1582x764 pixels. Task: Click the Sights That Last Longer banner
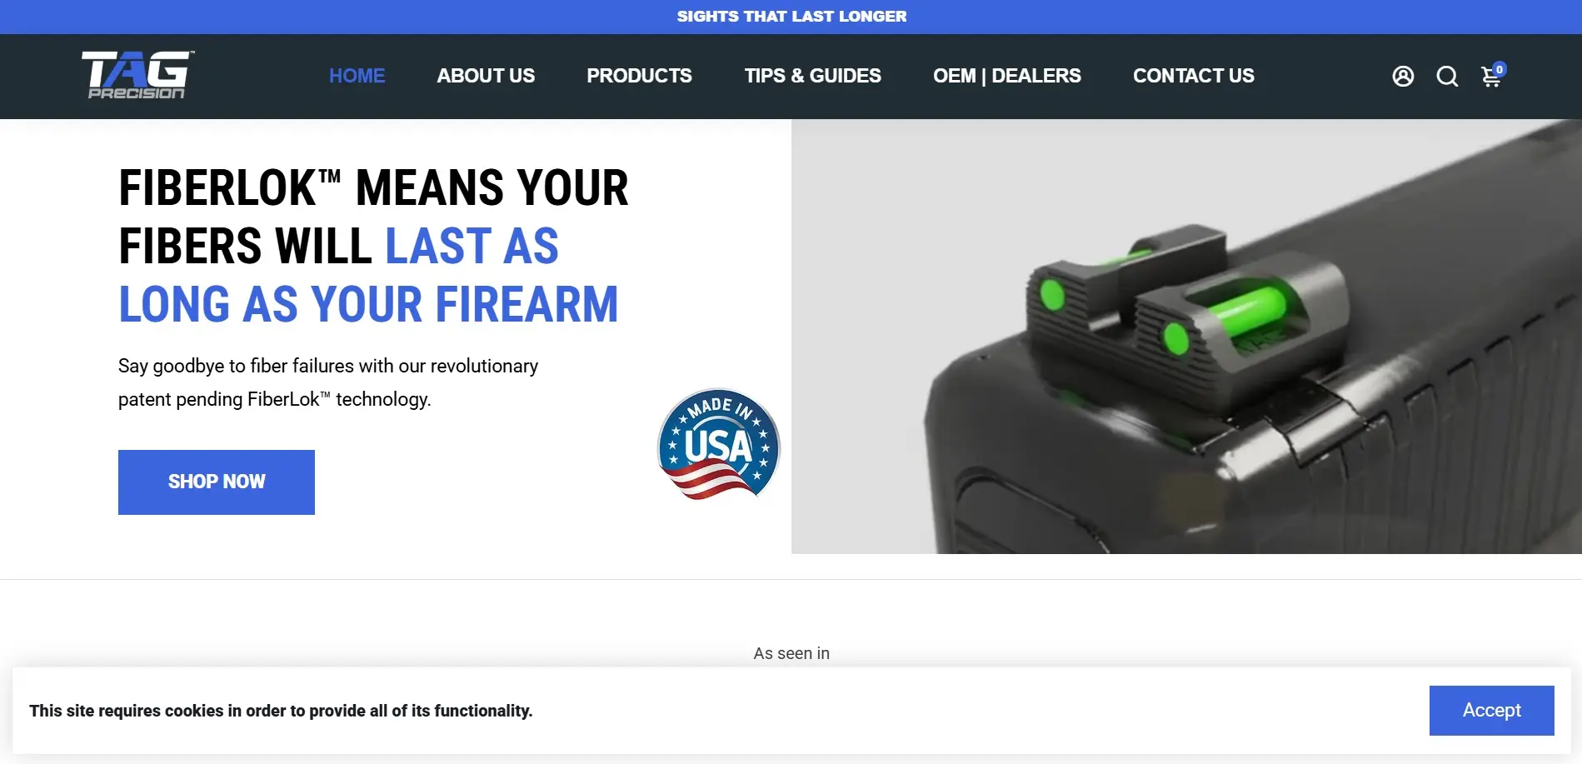tap(791, 17)
